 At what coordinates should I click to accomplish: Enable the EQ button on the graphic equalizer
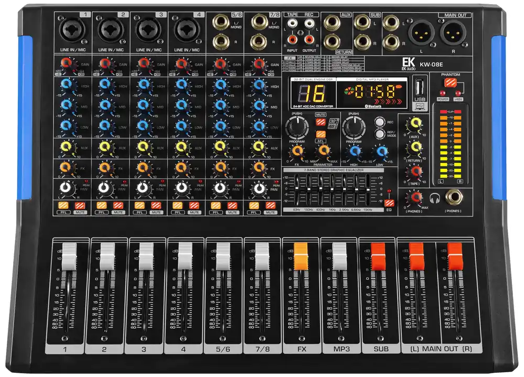(389, 203)
